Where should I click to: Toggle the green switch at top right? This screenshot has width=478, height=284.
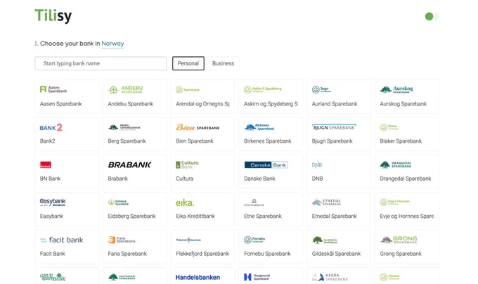pos(432,16)
